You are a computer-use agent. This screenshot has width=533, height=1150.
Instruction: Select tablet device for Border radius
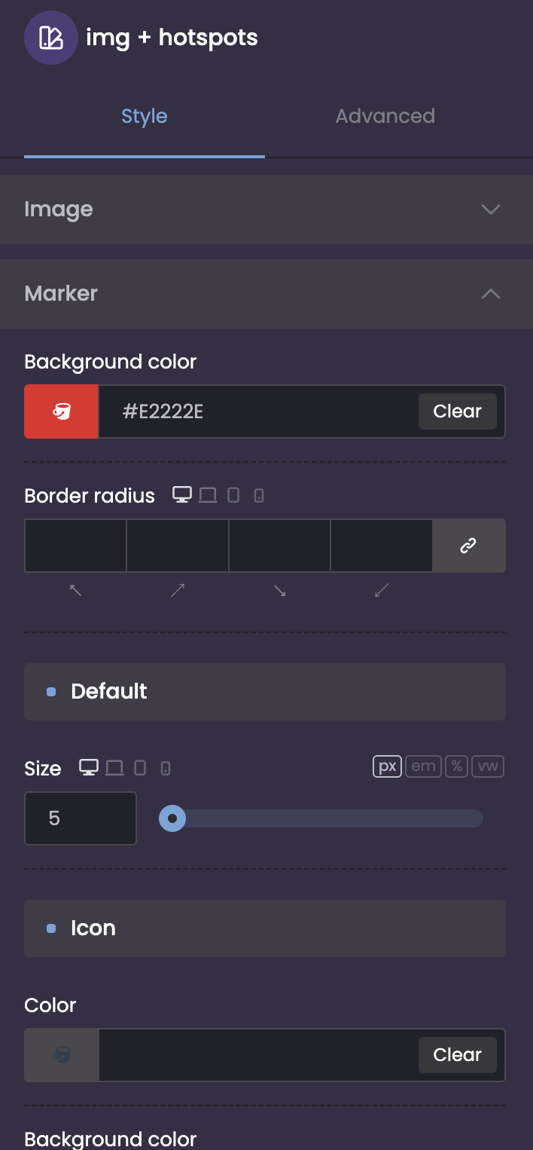[233, 495]
